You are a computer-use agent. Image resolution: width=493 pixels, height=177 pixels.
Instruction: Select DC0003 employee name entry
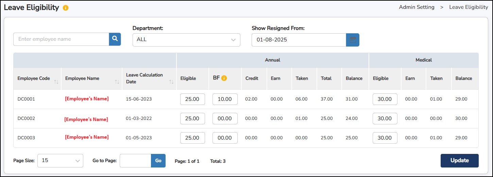point(87,137)
